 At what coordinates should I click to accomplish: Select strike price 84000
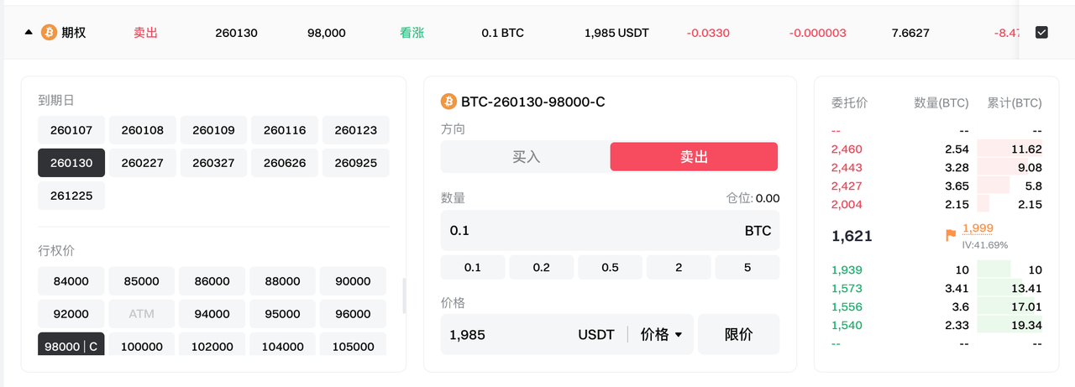click(x=71, y=280)
